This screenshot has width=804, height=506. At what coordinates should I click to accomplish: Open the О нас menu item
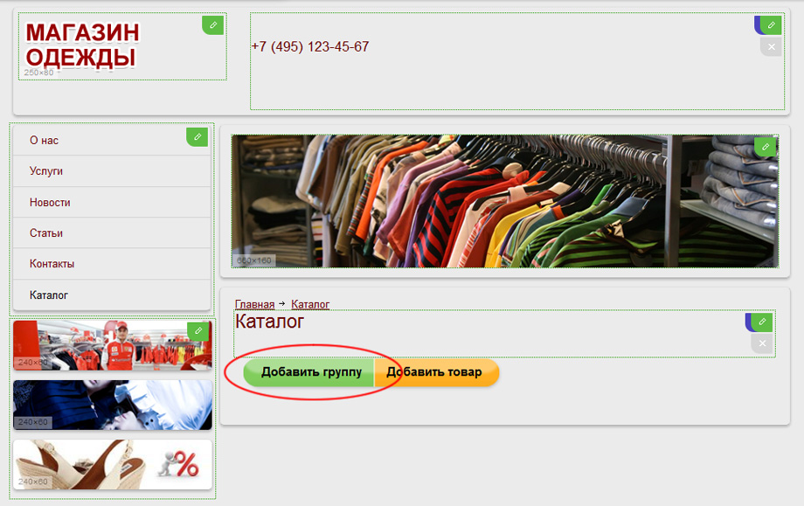click(x=44, y=141)
